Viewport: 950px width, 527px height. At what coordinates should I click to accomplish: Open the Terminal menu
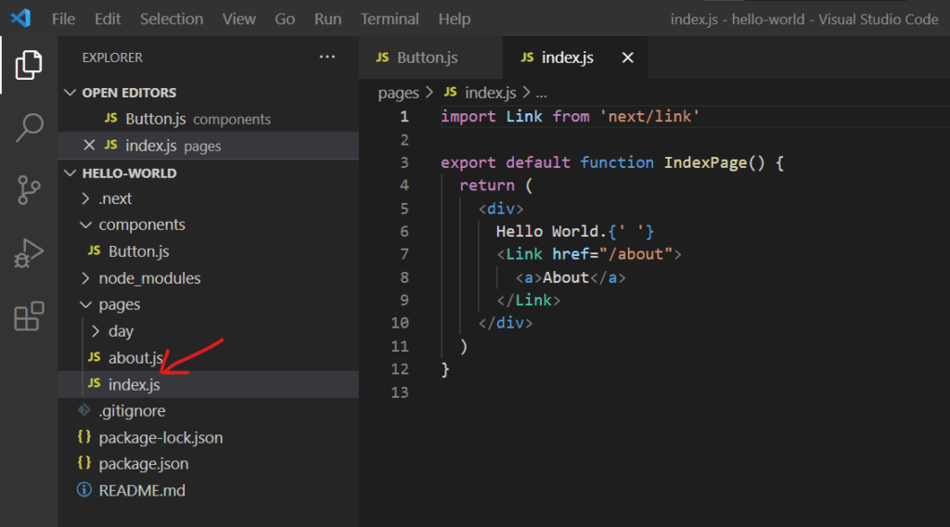click(390, 19)
